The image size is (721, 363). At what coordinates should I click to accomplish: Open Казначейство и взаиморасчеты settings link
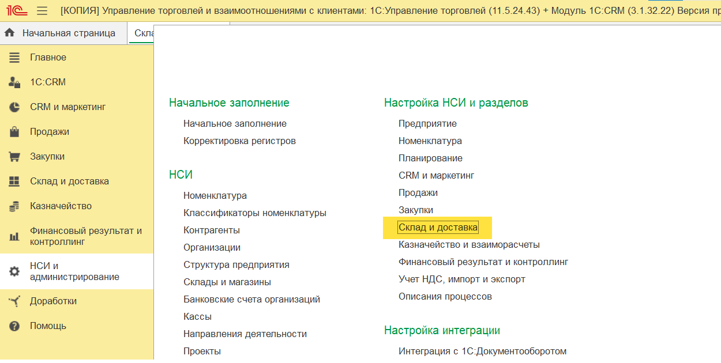(469, 245)
